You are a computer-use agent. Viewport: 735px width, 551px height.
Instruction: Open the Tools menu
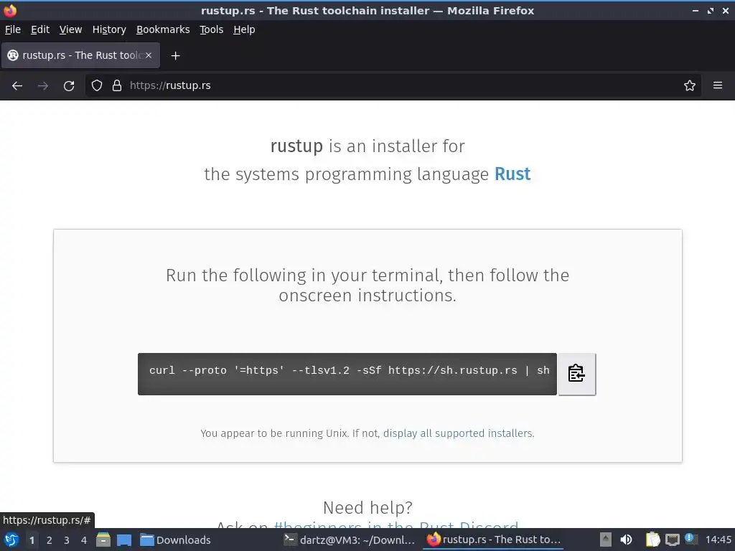point(212,29)
